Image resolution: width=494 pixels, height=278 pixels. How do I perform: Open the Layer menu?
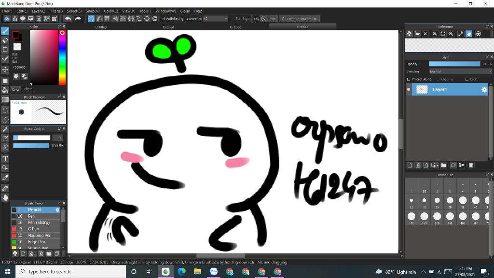(39, 11)
